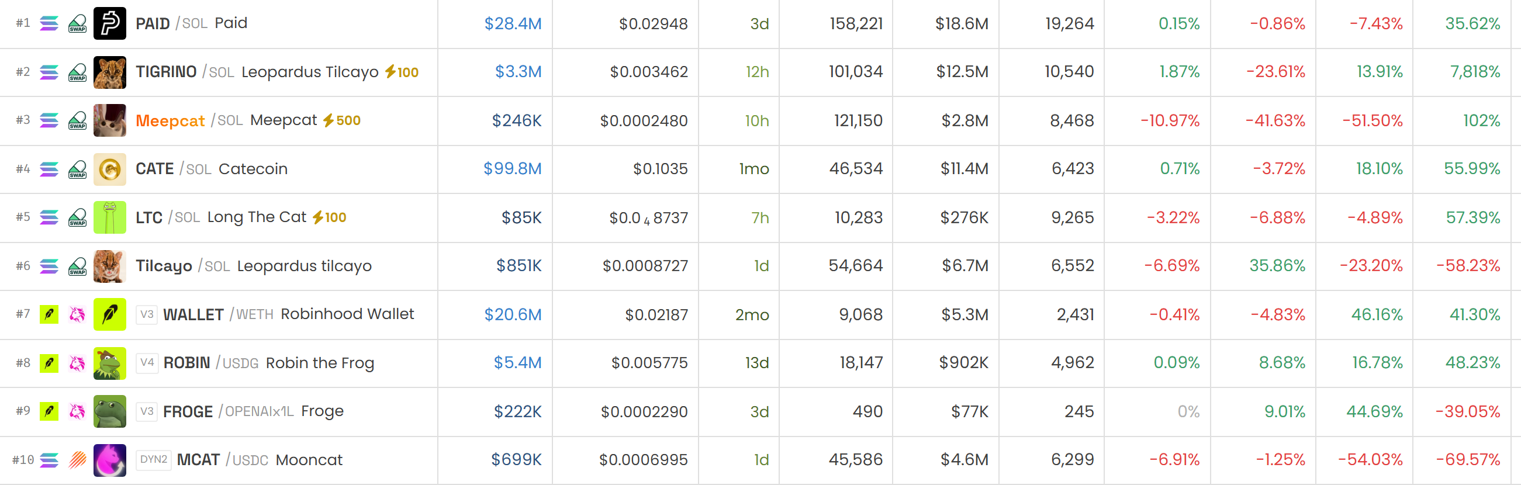This screenshot has height=485, width=1521.
Task: Click the $99.8M market cap of CATE
Action: click(x=513, y=169)
